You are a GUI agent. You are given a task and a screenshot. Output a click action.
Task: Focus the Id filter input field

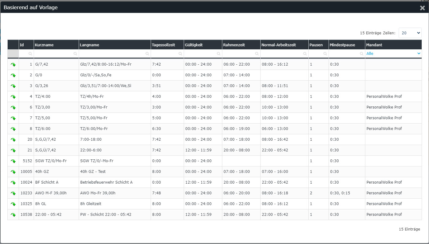tap(25, 53)
